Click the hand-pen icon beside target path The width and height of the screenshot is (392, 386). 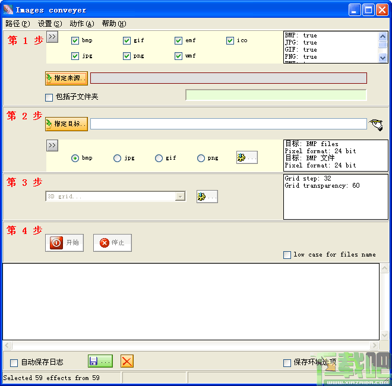tap(377, 125)
